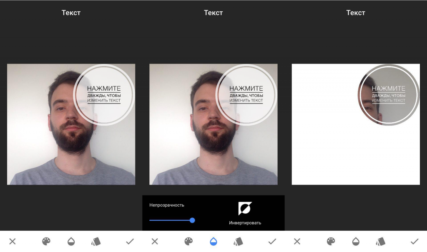Discard changes with the right screen X
This screenshot has height=252, width=427.
tap(297, 241)
